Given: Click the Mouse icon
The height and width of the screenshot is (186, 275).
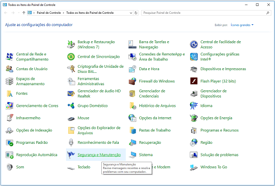Looking at the screenshot, I should 71,118.
